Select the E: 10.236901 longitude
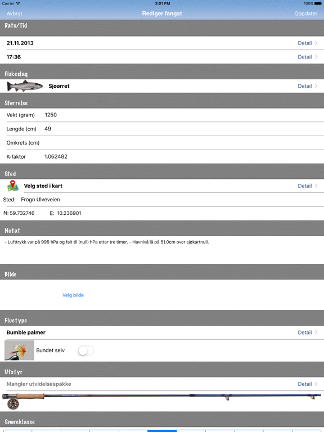Image resolution: width=324 pixels, height=432 pixels. click(x=66, y=213)
